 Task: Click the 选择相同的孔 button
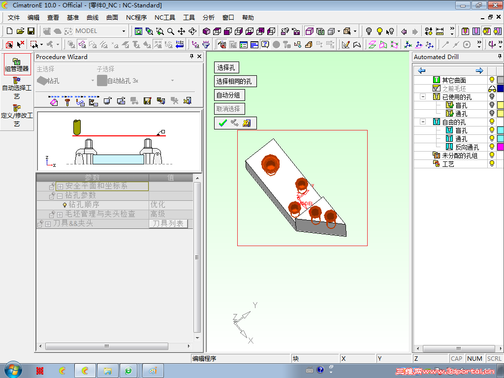[235, 81]
